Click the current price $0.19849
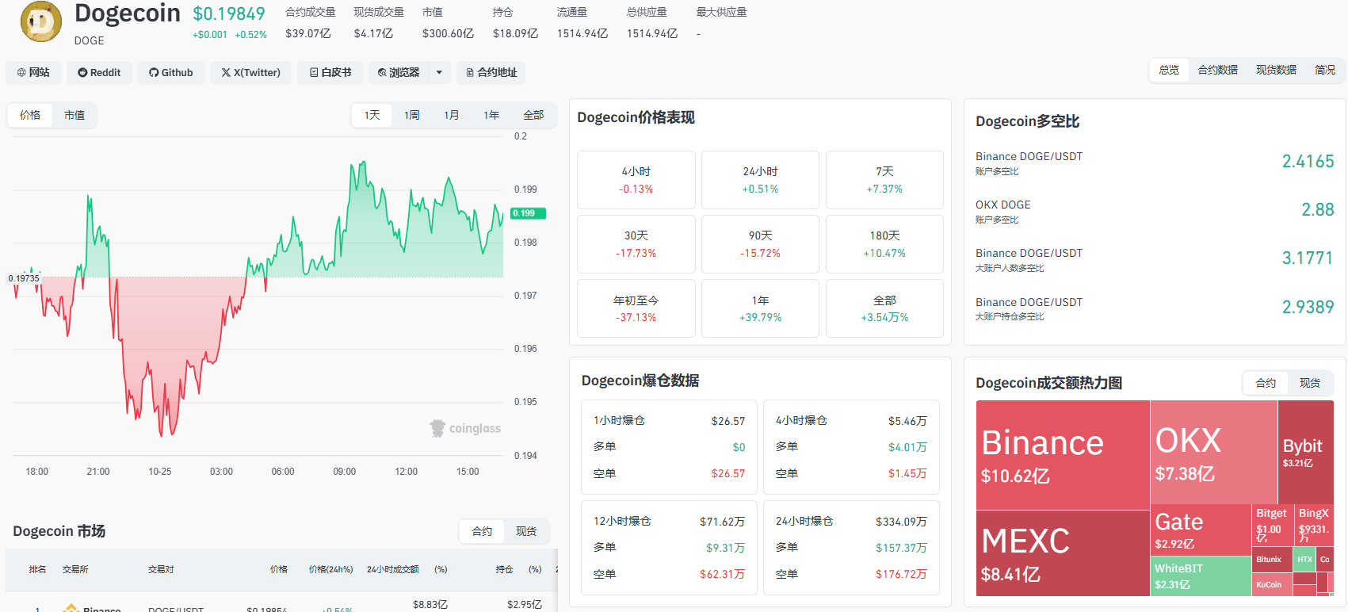The height and width of the screenshot is (612, 1348). pos(229,13)
